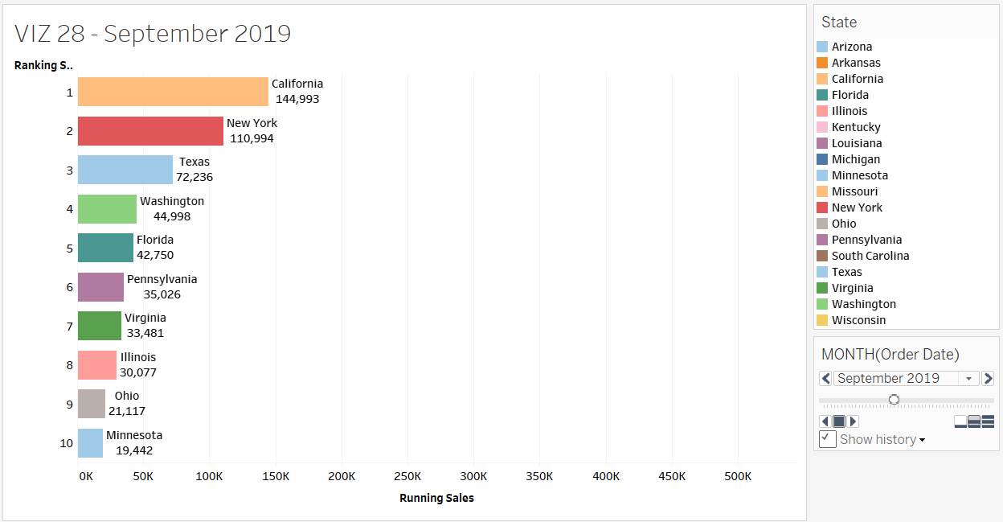
Task: Select Wisconsin legend entry
Action: point(858,320)
